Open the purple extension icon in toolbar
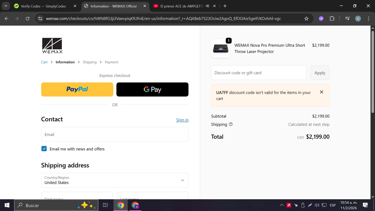 (x=321, y=18)
